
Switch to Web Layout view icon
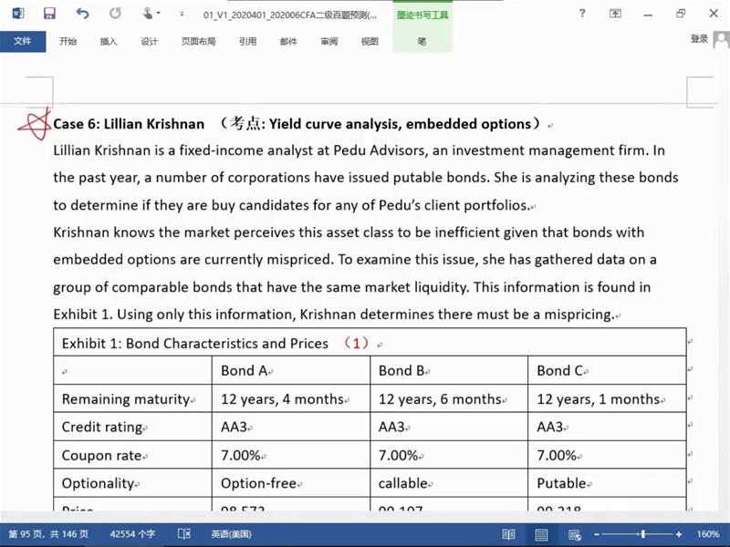575,534
